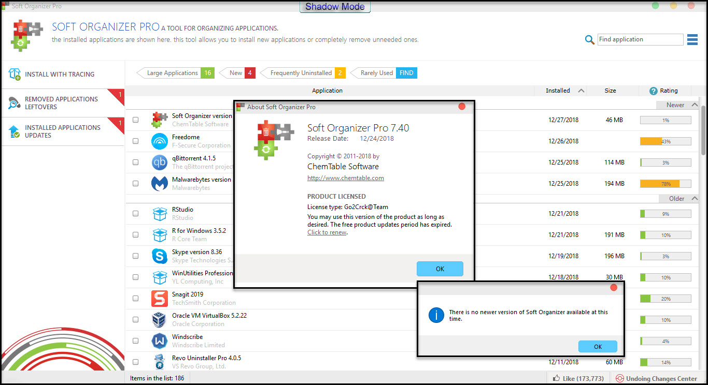Click the Freedome app icon
Image resolution: width=708 pixels, height=385 pixels.
(x=160, y=141)
